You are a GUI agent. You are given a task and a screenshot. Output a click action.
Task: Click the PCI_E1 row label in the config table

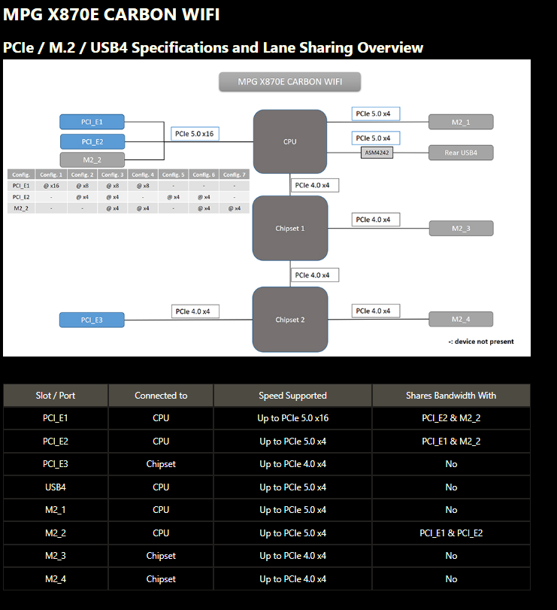(x=21, y=186)
